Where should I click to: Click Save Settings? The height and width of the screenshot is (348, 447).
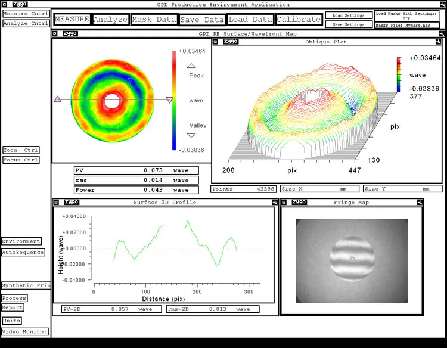pos(349,25)
